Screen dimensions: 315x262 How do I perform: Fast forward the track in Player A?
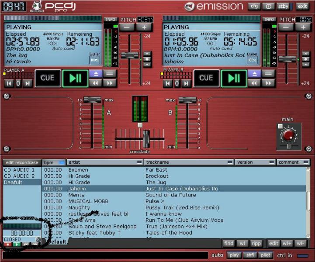[110, 83]
